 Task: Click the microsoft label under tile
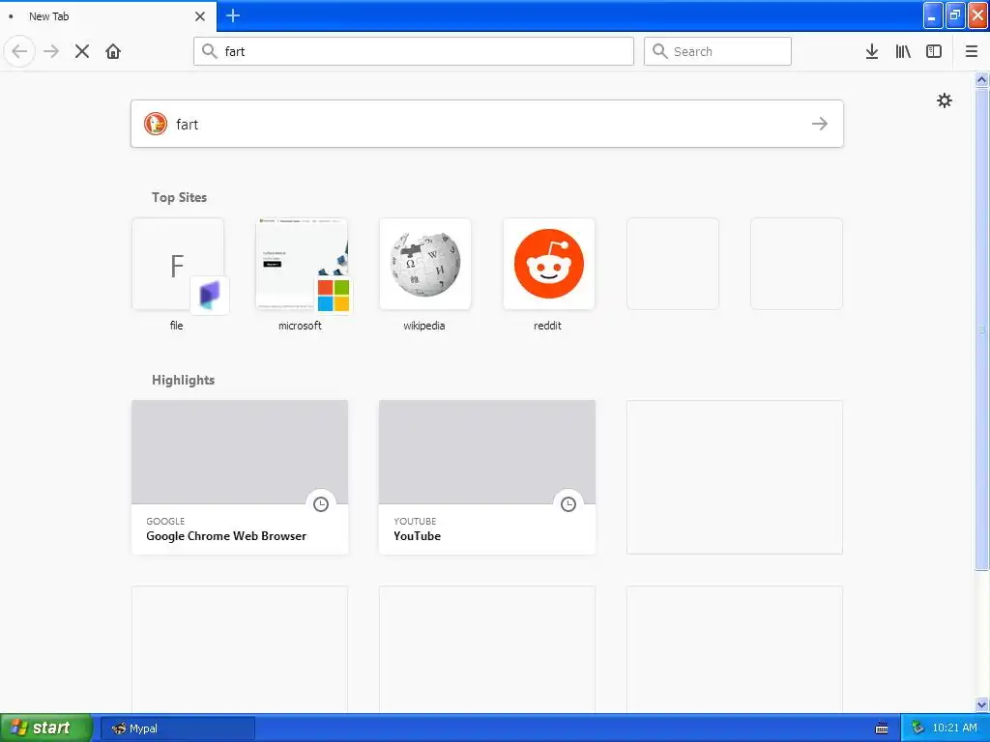(300, 326)
